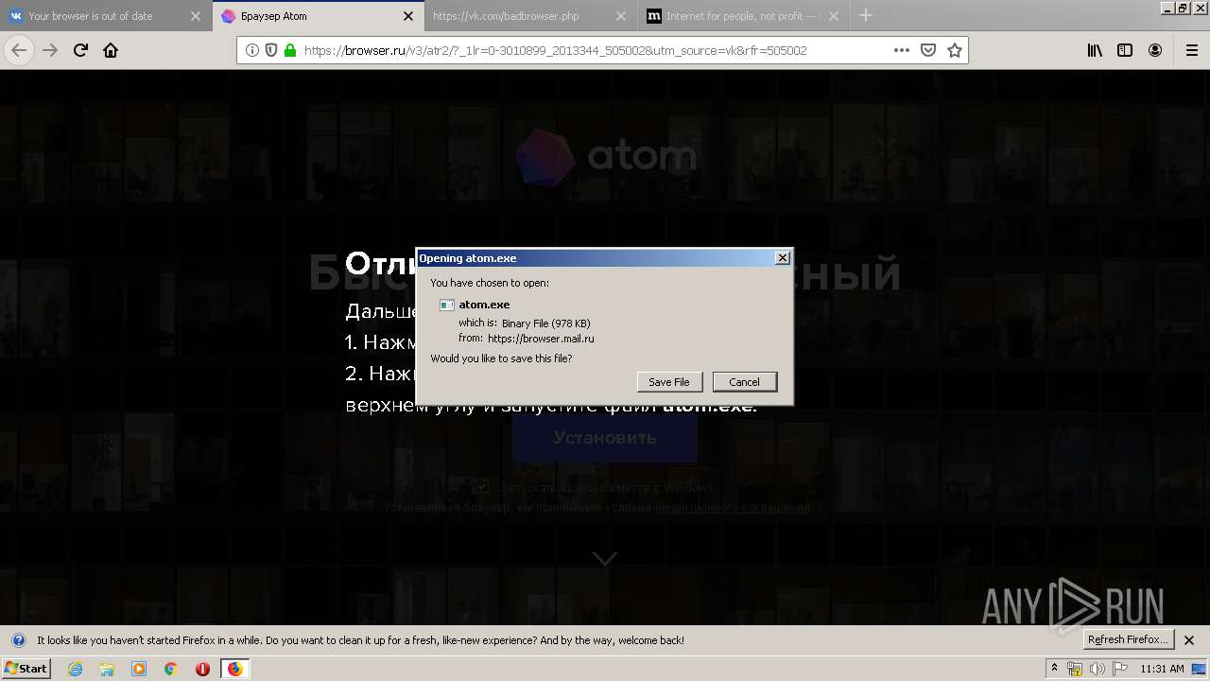Select the Firefox taskbar button
1210x681 pixels.
click(234, 669)
